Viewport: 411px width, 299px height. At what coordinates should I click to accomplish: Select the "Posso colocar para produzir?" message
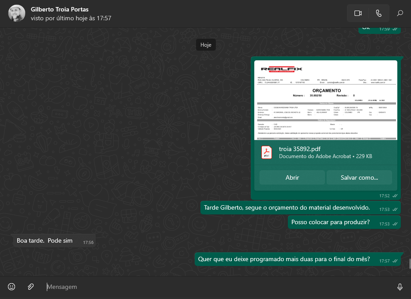pos(331,222)
